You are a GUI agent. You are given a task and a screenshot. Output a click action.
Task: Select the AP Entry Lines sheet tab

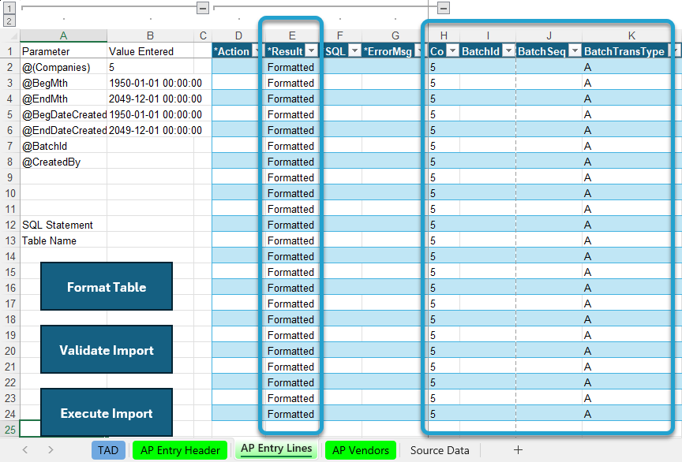276,449
